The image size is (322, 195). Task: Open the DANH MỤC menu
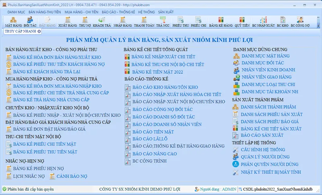(x=16, y=12)
